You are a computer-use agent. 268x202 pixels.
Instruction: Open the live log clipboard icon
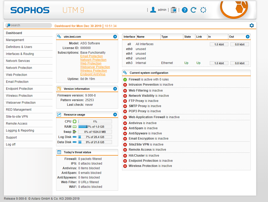coord(174,10)
